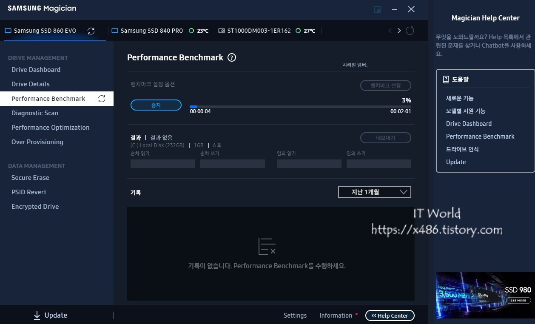The width and height of the screenshot is (535, 324).
Task: Click SEE MORE on SSD 980 banner
Action: tap(518, 300)
